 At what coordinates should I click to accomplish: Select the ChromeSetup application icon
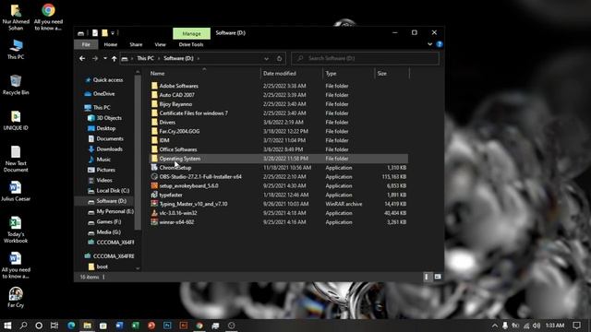point(154,168)
